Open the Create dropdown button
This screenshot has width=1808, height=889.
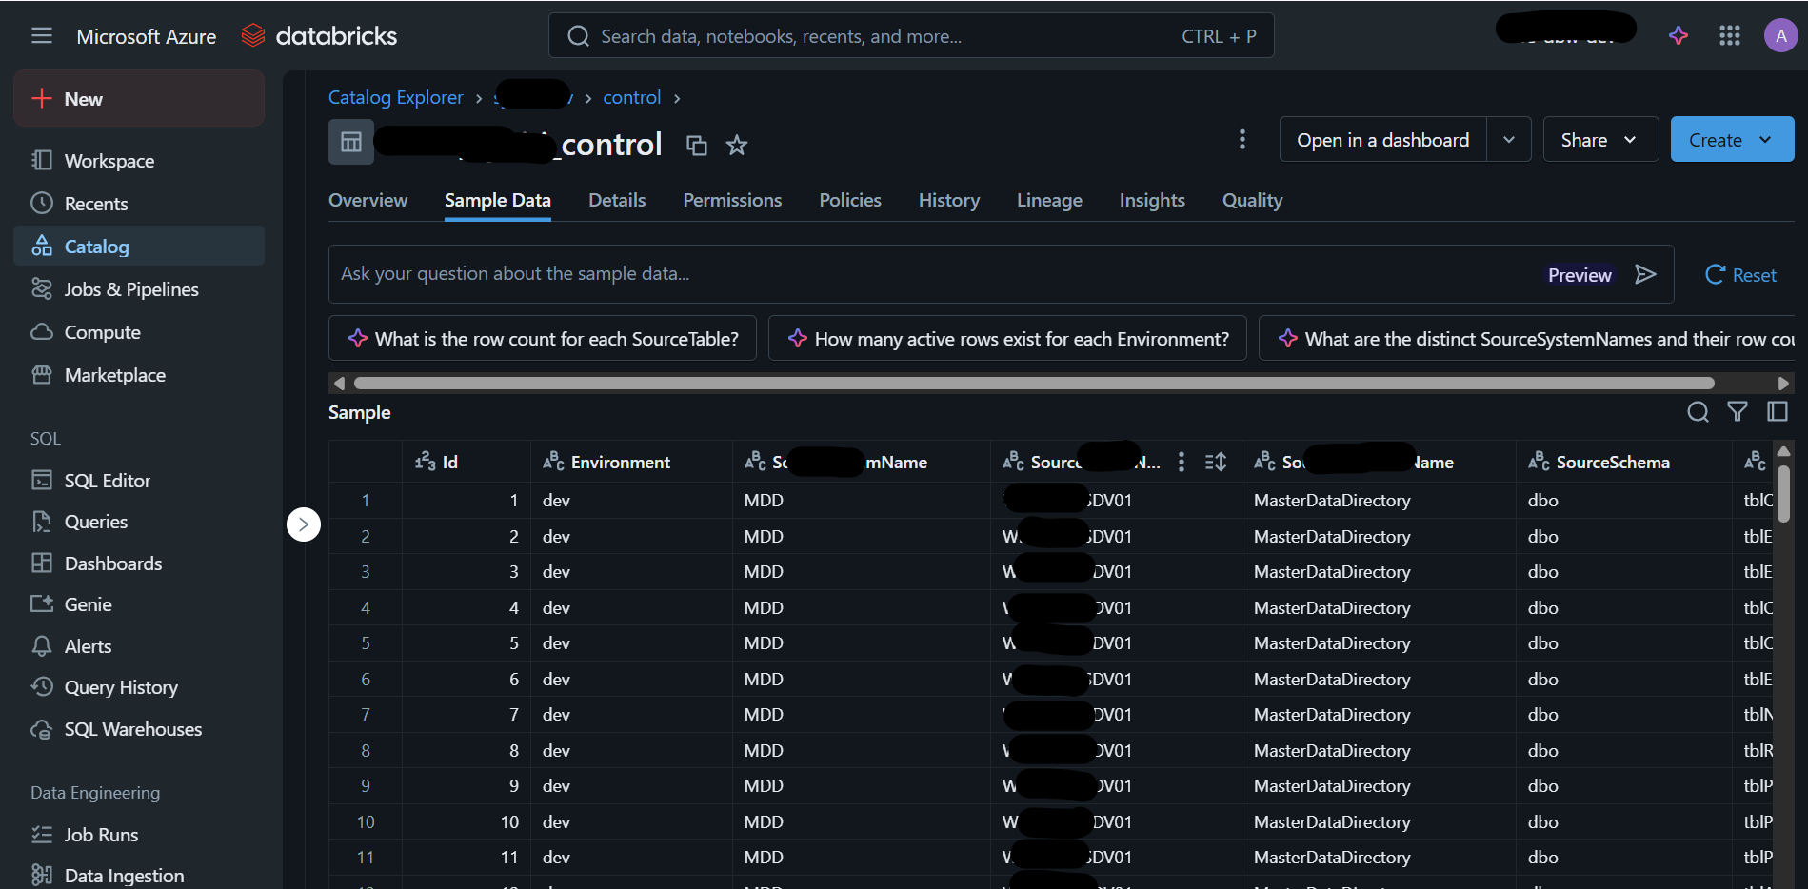pos(1732,140)
